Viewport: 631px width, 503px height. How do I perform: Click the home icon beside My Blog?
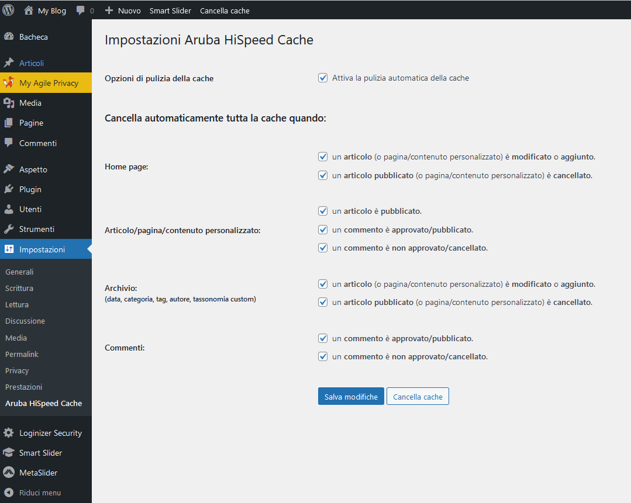click(x=29, y=11)
